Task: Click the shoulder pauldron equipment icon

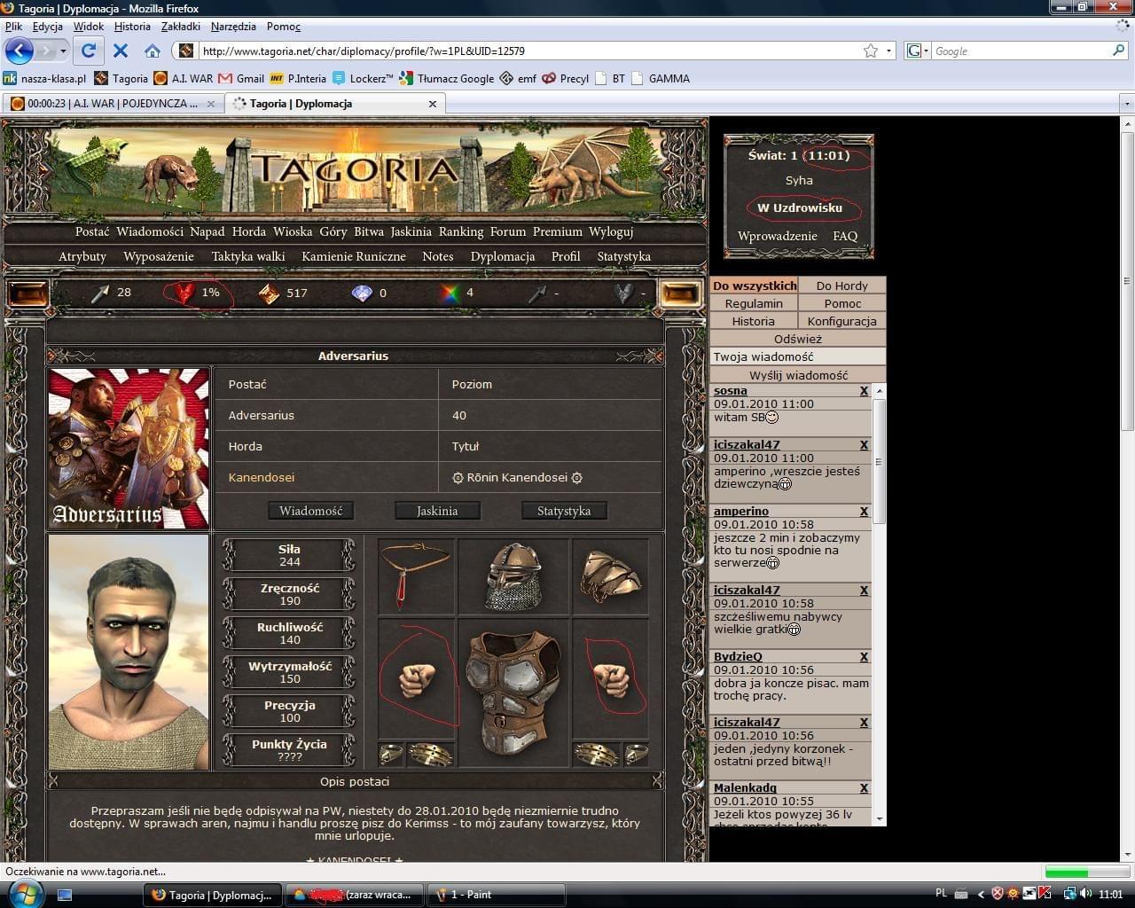Action: 610,576
